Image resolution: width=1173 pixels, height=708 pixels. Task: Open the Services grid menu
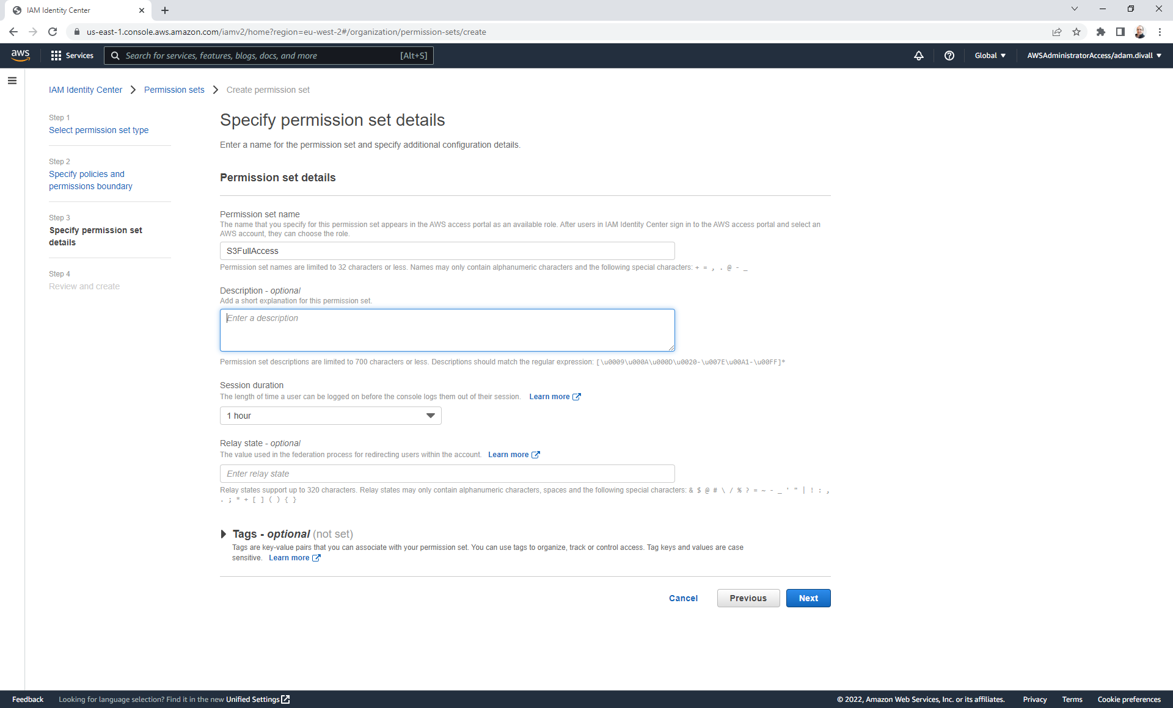71,56
